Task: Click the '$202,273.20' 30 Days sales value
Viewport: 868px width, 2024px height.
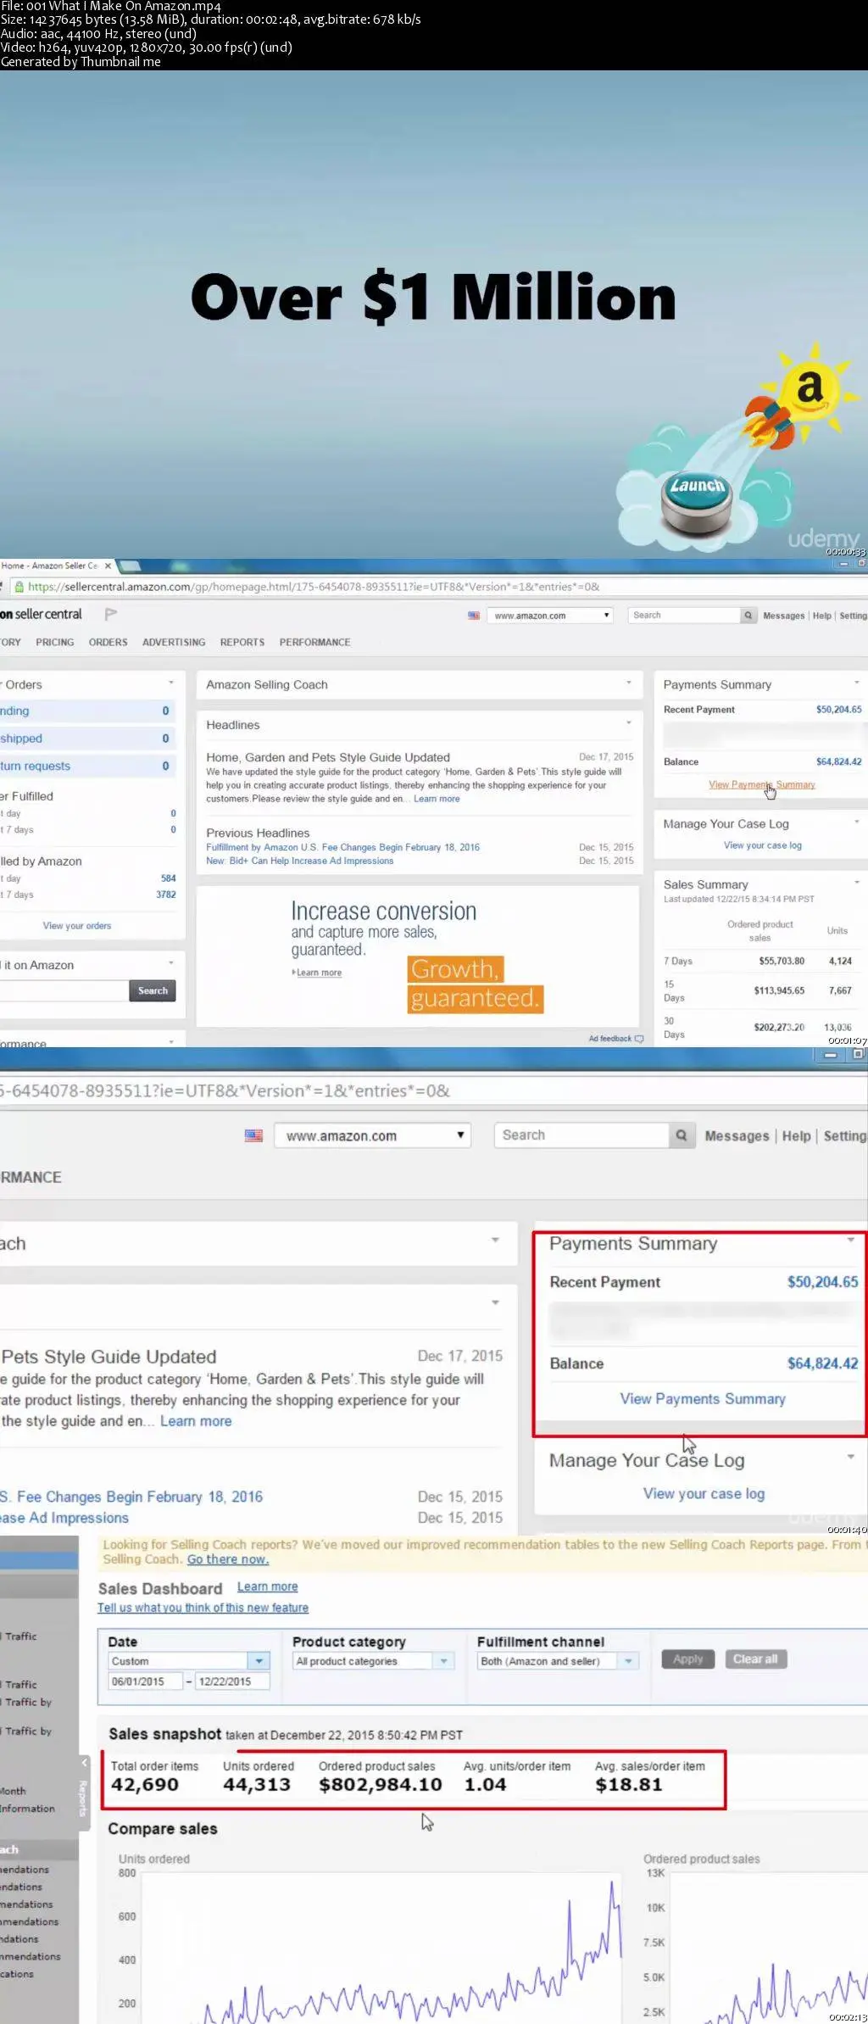Action: [779, 1028]
